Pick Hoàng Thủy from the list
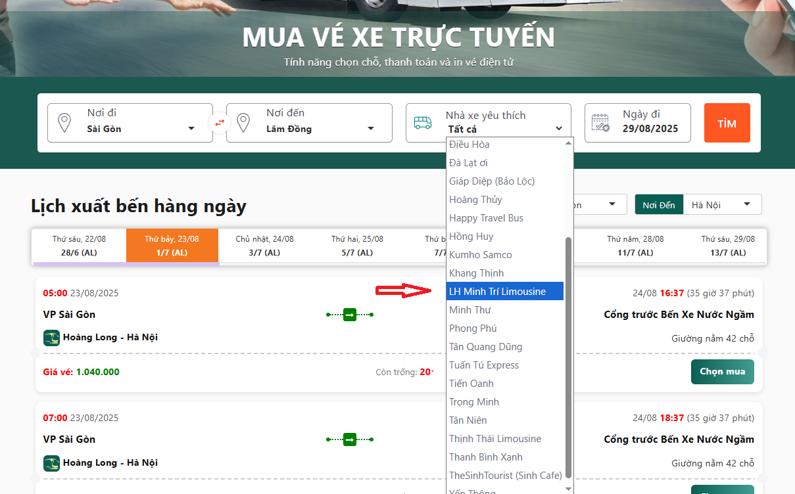 coord(505,200)
